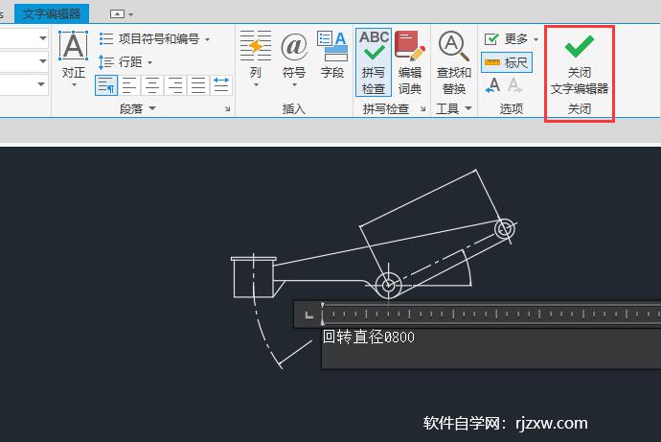Select the 文字编辑器 ribbon tab

[x=52, y=14]
